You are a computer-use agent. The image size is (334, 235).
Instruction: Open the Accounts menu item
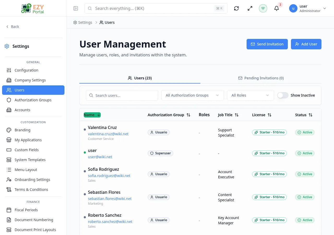pos(33,110)
